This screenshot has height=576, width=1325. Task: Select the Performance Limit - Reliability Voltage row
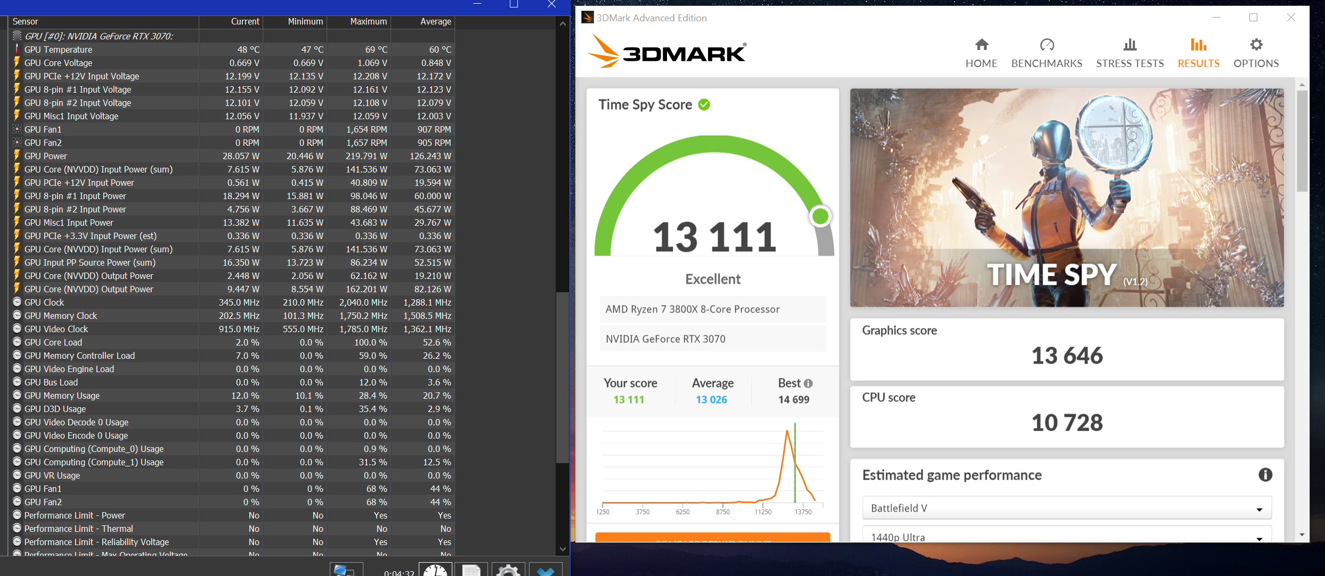point(231,542)
